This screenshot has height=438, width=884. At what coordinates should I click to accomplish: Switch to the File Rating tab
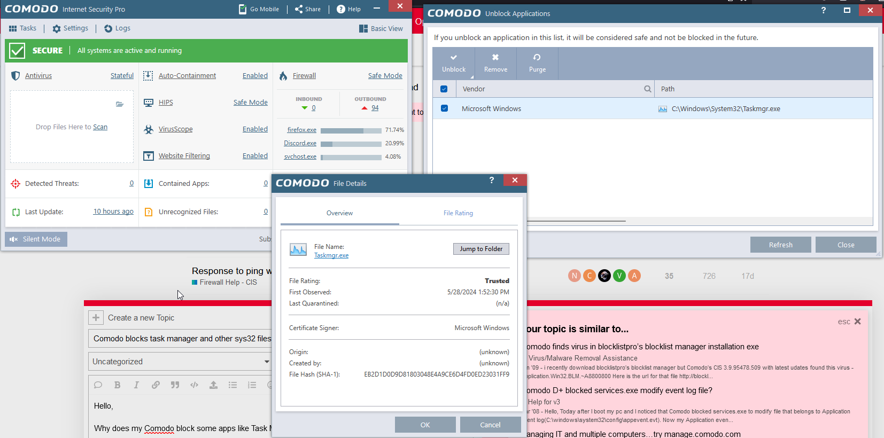tap(458, 213)
